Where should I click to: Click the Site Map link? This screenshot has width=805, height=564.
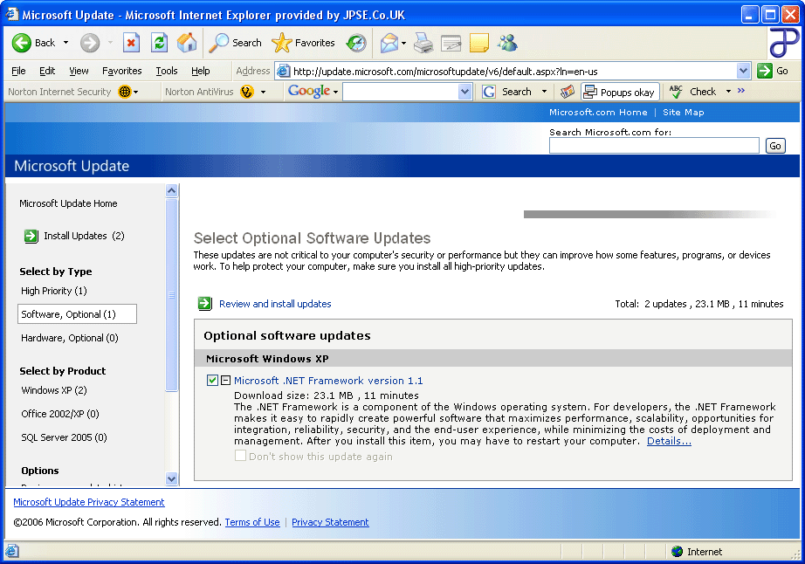tap(684, 112)
